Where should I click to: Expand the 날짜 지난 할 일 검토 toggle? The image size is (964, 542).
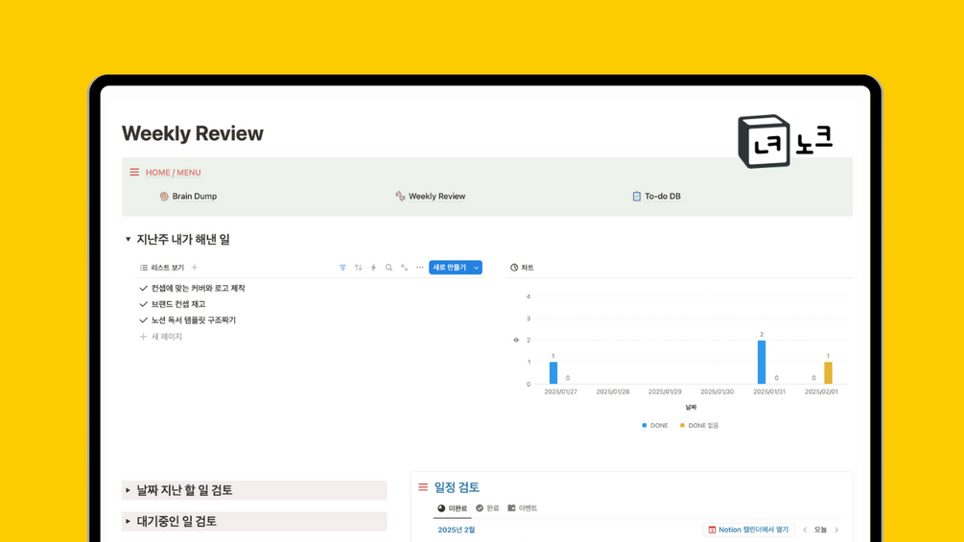tap(128, 490)
